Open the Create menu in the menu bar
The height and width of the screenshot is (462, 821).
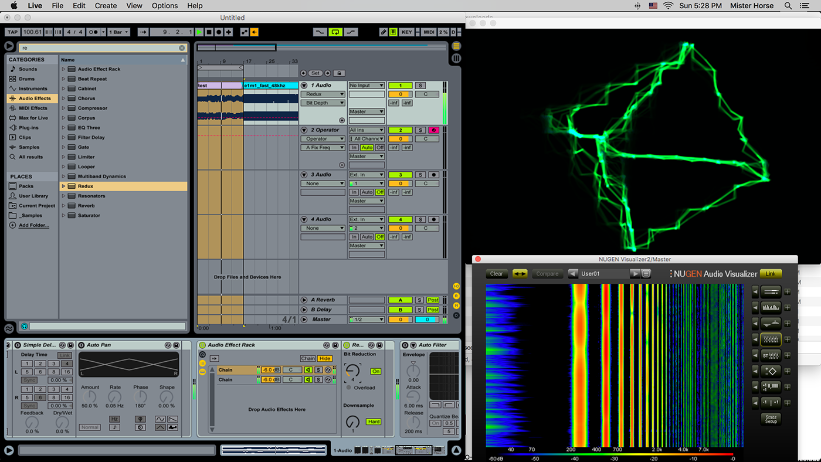[106, 6]
